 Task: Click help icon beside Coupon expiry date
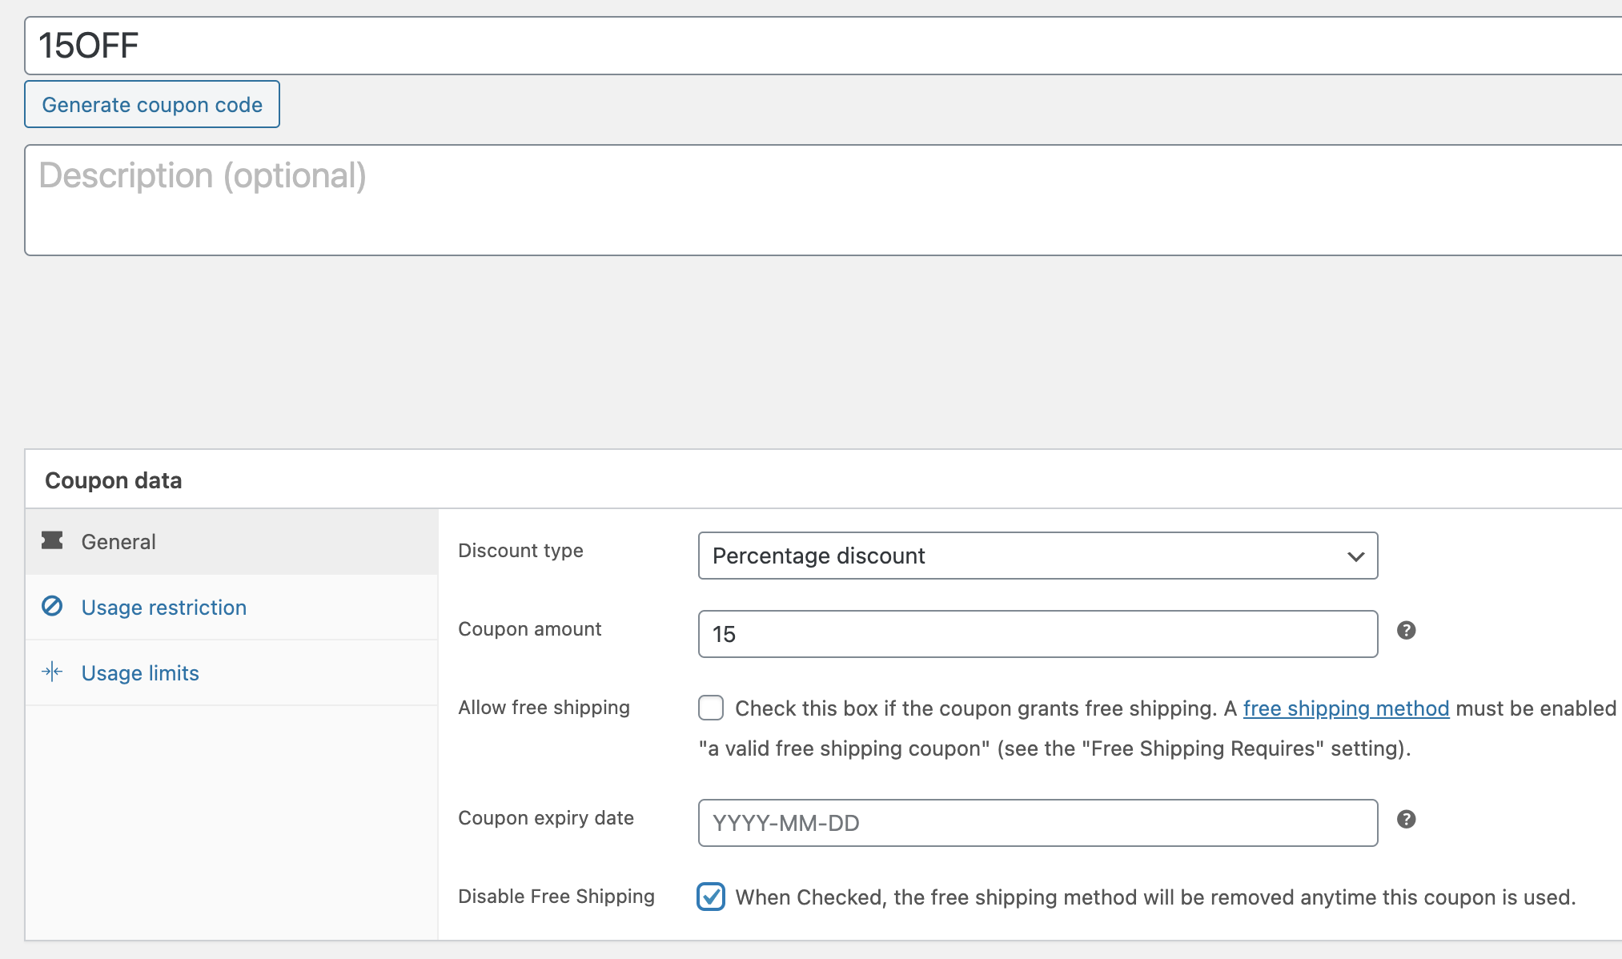click(1406, 820)
